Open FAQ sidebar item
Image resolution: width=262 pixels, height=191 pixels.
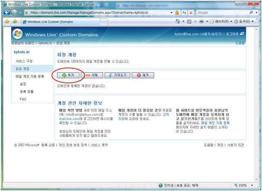23,99
